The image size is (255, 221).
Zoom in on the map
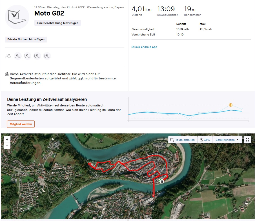pyautogui.click(x=7, y=139)
